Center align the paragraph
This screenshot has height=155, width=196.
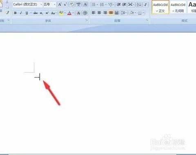[99, 13]
